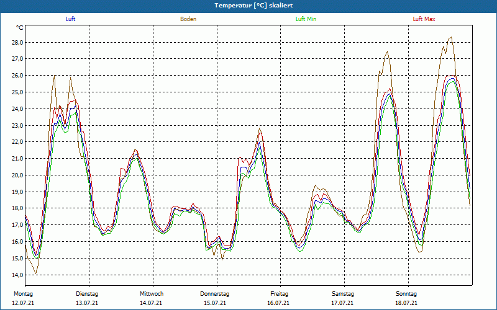Image resolution: width=497 pixels, height=310 pixels.
Task: Click the 'Samstag' day label
Action: point(343,294)
